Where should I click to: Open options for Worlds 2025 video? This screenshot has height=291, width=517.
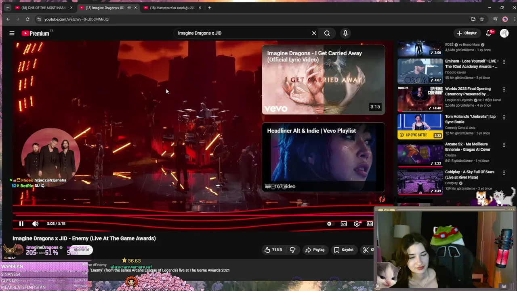coord(504,89)
